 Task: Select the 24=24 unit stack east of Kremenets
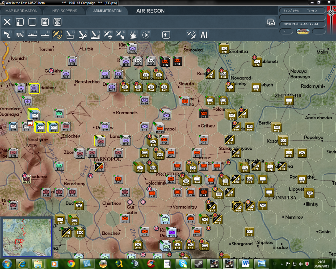pos(166,116)
